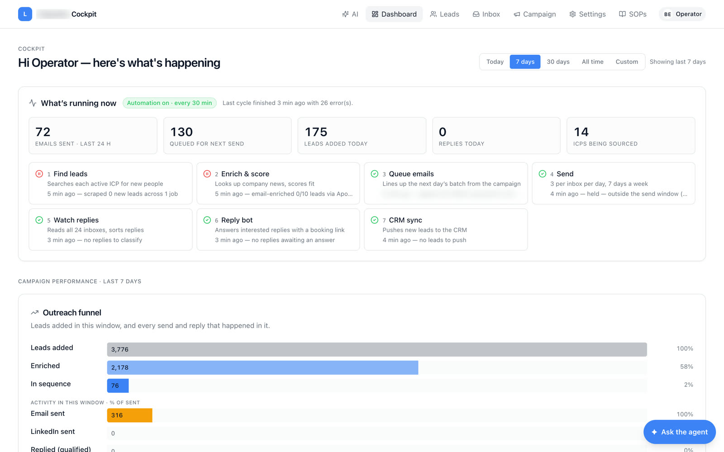Click check icon on Watch replies card

click(x=39, y=220)
